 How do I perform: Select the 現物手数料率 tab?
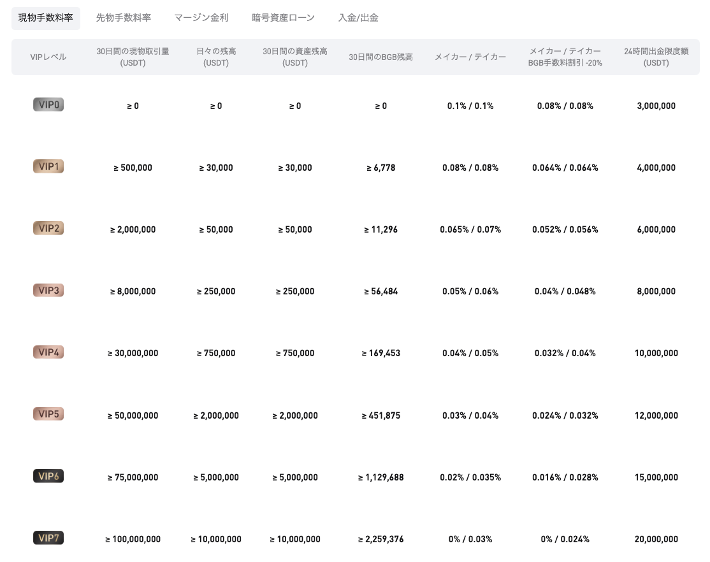(x=45, y=18)
